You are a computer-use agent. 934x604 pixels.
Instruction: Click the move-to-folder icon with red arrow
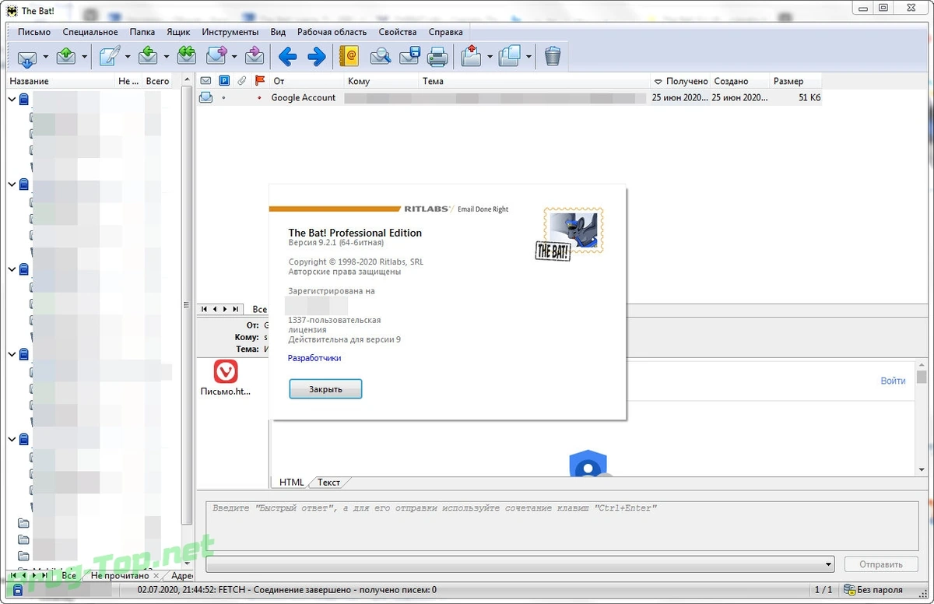(472, 57)
